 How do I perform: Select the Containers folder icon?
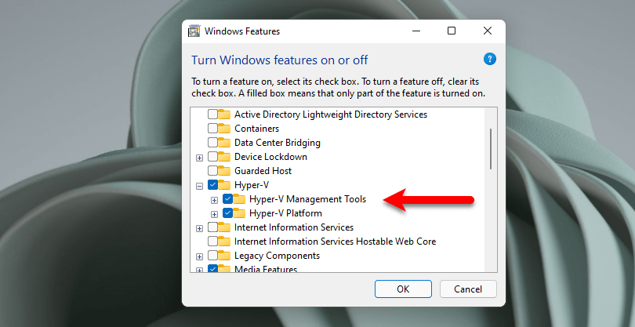click(224, 129)
